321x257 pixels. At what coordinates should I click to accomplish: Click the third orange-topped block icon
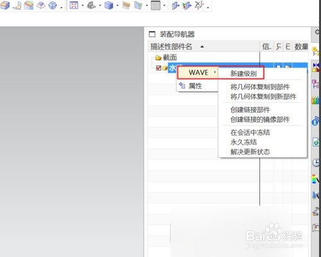pyautogui.click(x=29, y=5)
